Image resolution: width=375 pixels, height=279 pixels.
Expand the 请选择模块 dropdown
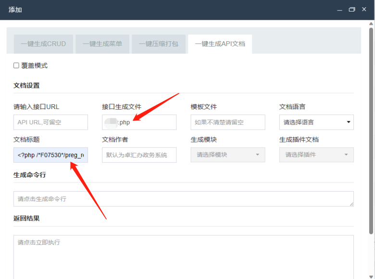(228, 155)
